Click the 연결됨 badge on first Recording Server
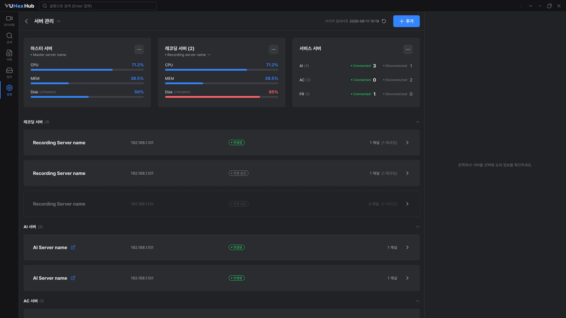The image size is (566, 318). [237, 143]
